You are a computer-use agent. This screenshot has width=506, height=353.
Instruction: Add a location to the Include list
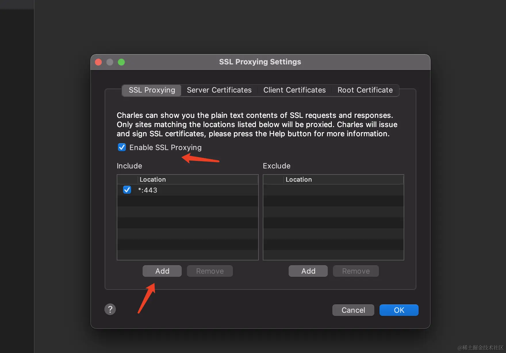pos(162,271)
